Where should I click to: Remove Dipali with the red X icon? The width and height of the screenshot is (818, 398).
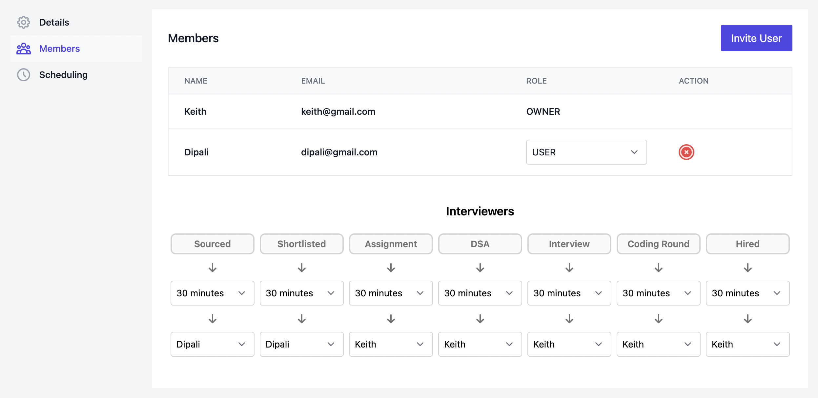coord(686,152)
